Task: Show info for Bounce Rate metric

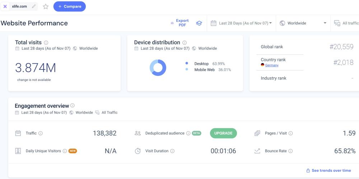Action: (x=290, y=151)
